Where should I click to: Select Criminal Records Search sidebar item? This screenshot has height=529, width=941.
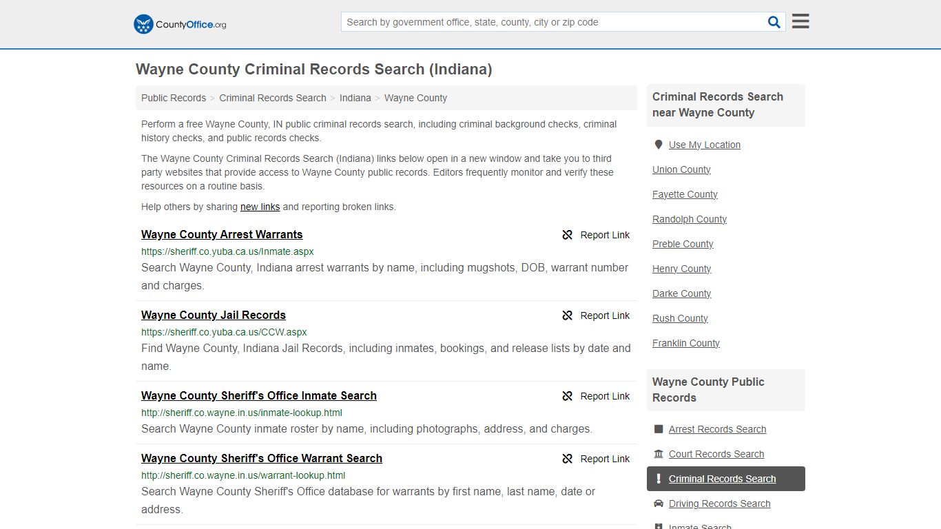click(x=726, y=479)
